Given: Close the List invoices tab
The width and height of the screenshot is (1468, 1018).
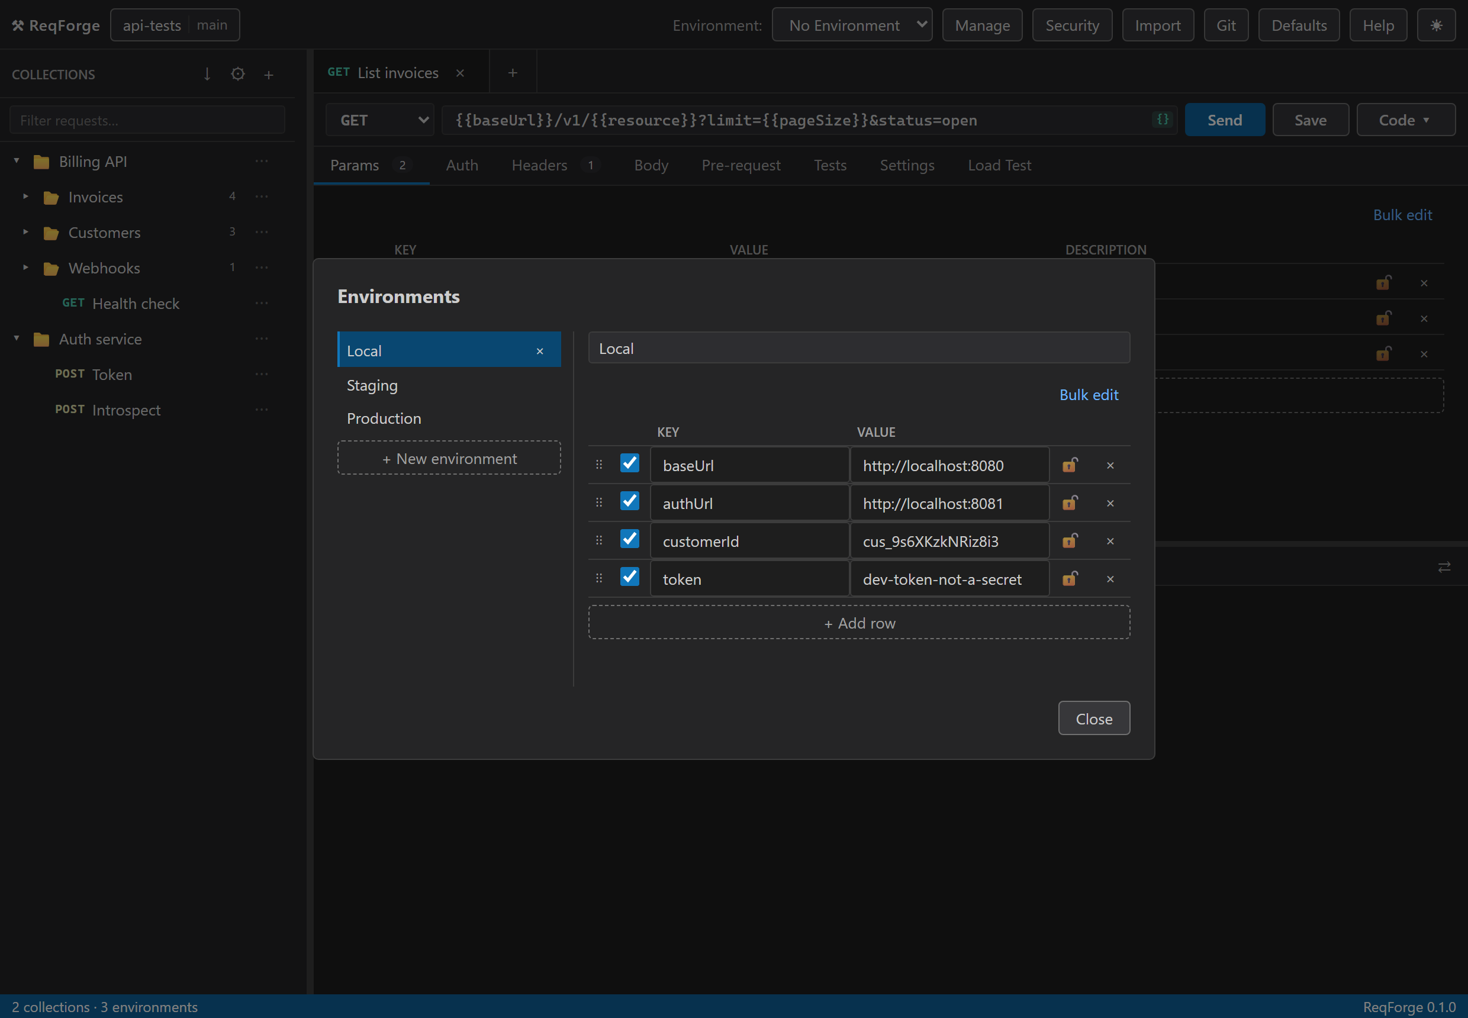Looking at the screenshot, I should (460, 73).
